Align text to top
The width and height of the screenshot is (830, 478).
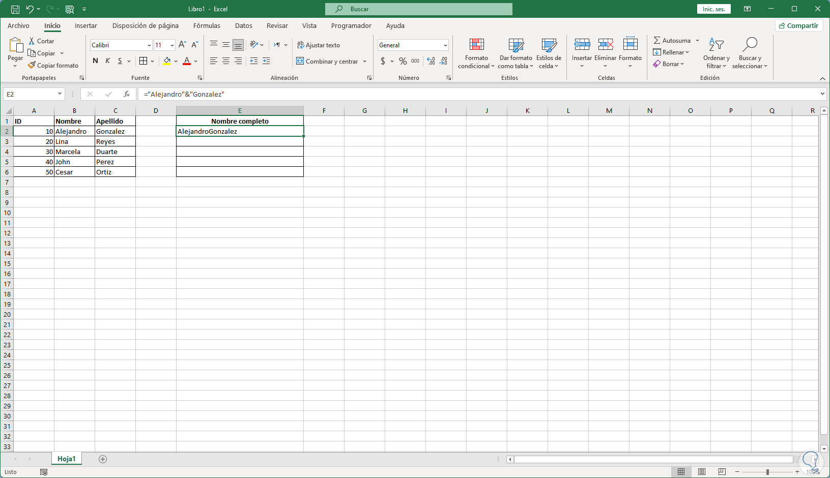click(x=214, y=45)
